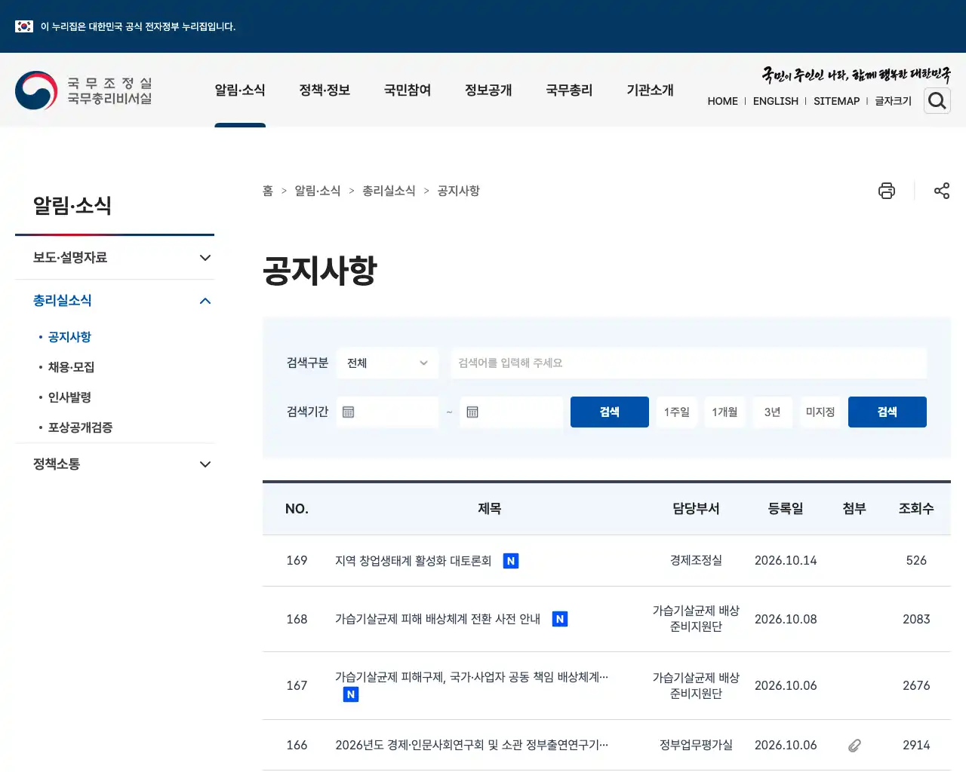Open the 정책·정보 top menu
The image size is (966, 772).
(x=325, y=90)
